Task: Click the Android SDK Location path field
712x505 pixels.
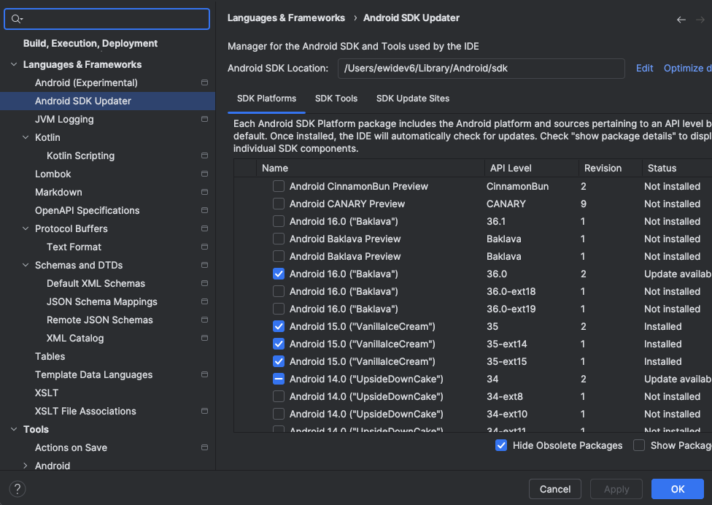Action: (x=481, y=68)
